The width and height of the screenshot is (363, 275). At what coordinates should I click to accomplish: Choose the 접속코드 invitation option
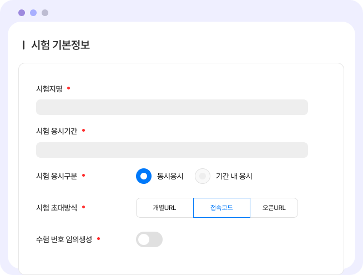221,208
